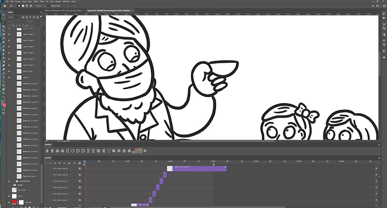This screenshot has height=208, width=387.
Task: Click the red Color Fill 1 thumbnail
Action: pos(14,202)
